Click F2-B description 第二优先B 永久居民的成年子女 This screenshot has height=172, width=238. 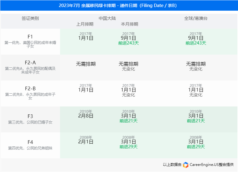30,96
